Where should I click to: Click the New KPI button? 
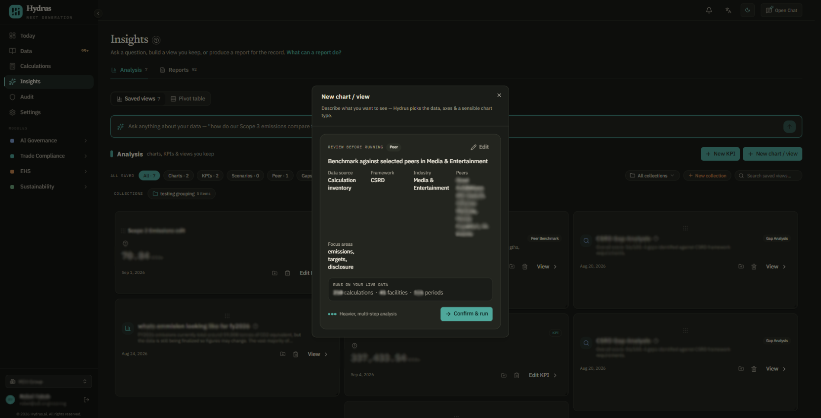pos(720,154)
